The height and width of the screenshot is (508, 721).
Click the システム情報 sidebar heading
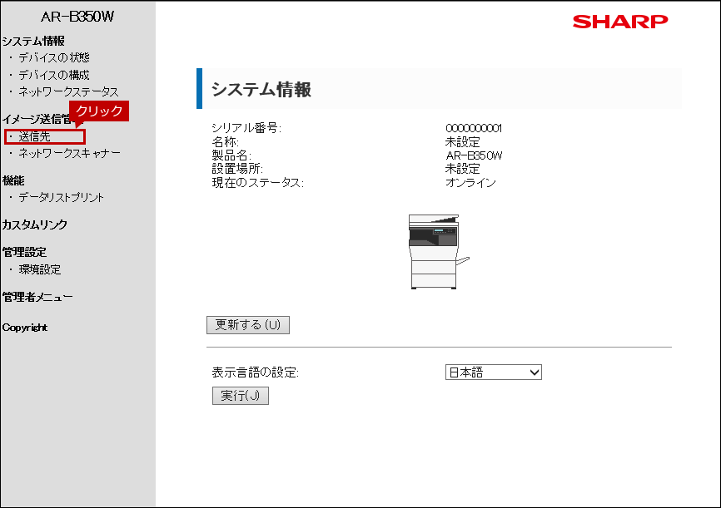[x=33, y=41]
